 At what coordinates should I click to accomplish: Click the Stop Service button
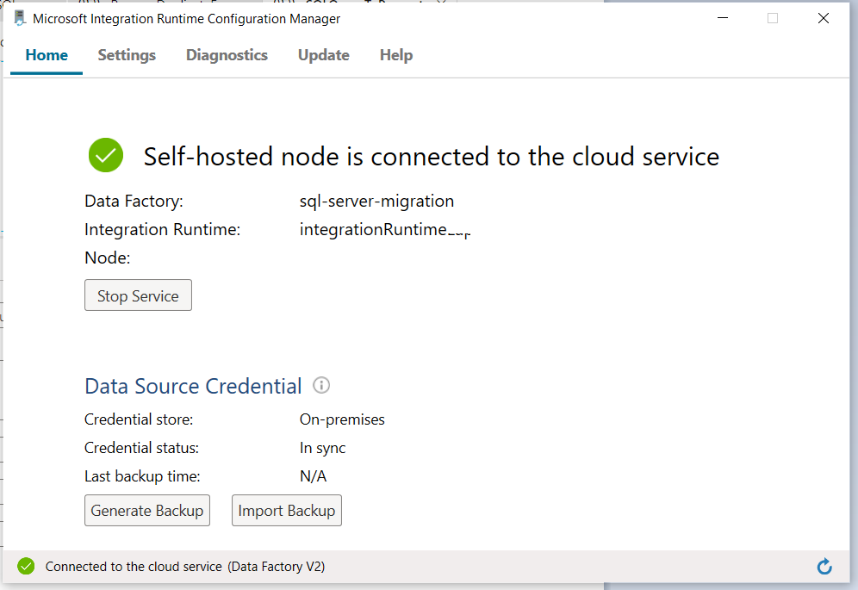[138, 295]
